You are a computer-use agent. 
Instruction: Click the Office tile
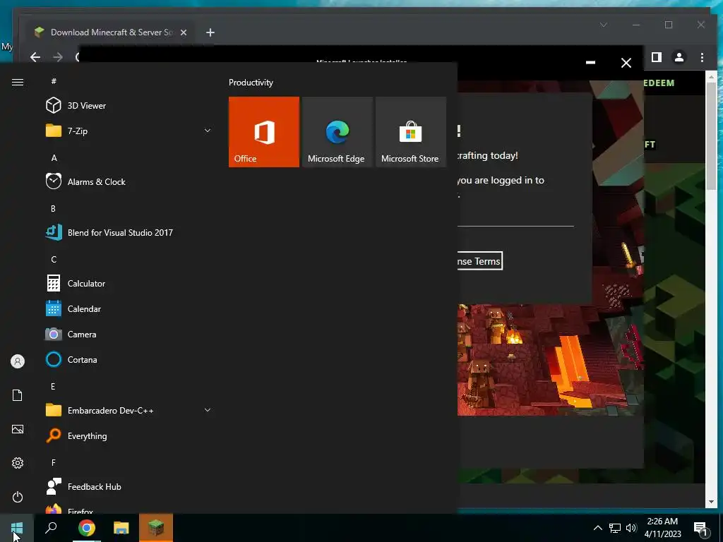click(264, 132)
